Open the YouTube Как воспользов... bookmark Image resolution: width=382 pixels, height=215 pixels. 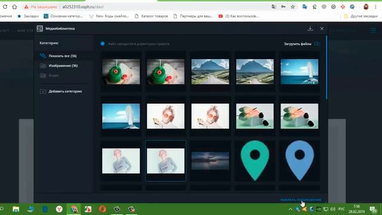(238, 16)
